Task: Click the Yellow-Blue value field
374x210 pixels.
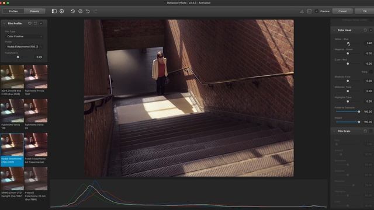Action: tap(369, 43)
